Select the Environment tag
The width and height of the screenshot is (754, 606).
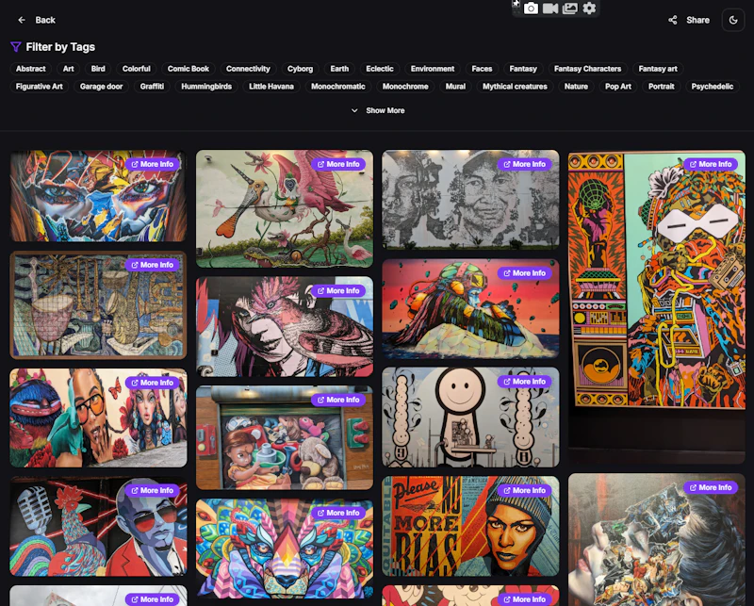click(433, 69)
